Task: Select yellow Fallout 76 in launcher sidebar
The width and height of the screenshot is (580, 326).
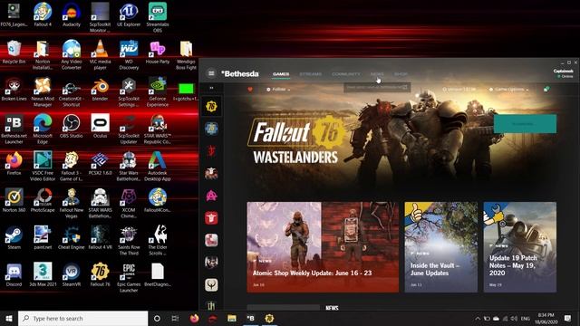Action: coord(211,107)
